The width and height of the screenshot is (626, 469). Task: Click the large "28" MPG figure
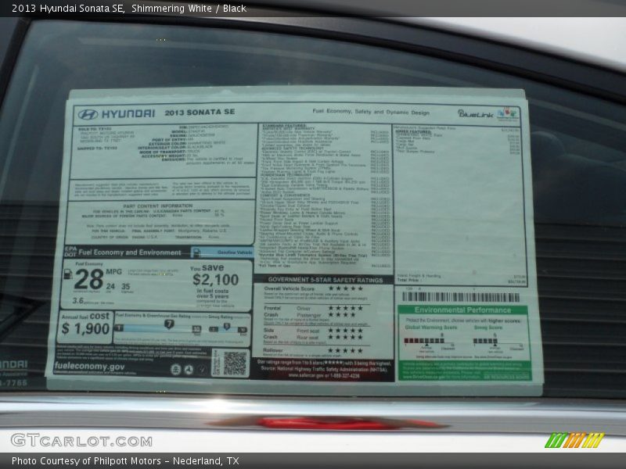point(88,279)
